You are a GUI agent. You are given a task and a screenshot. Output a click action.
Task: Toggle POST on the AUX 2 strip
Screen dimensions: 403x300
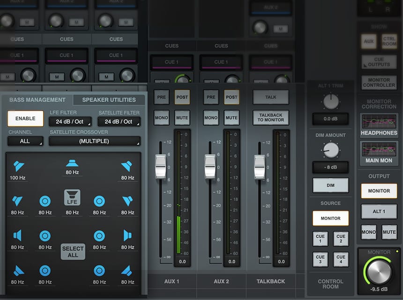pyautogui.click(x=231, y=97)
